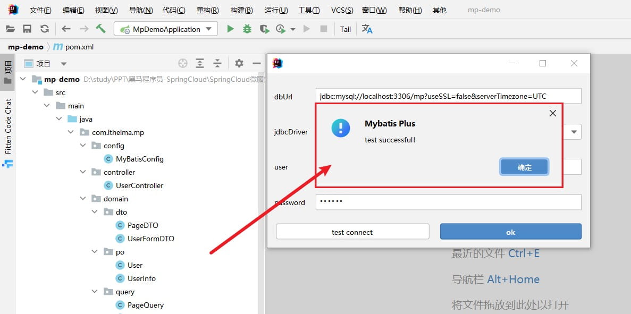Click the Collapse All icon in project panel

click(217, 64)
